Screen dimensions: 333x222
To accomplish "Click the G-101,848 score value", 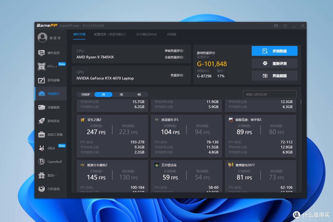I will click(x=212, y=64).
